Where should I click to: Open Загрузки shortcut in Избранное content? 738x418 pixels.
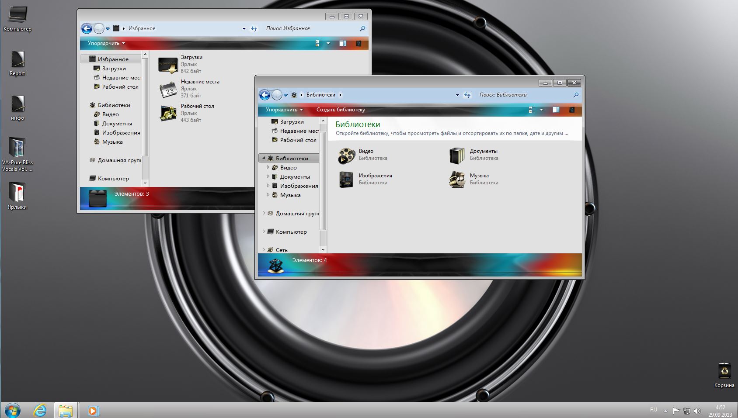(181, 65)
